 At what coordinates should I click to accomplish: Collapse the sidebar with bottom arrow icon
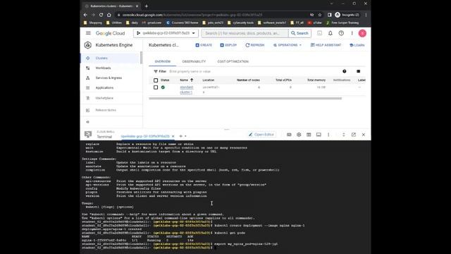pyautogui.click(x=87, y=122)
